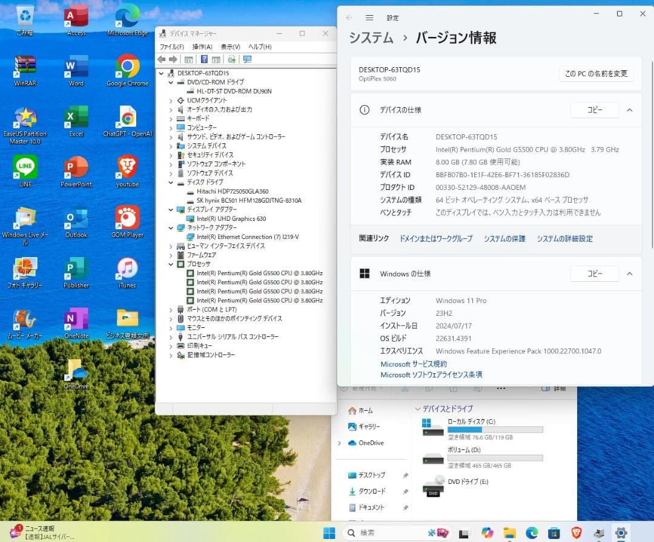Click the back arrow in Device Manager toolbar
Screen dimensions: 654x542
click(x=163, y=59)
